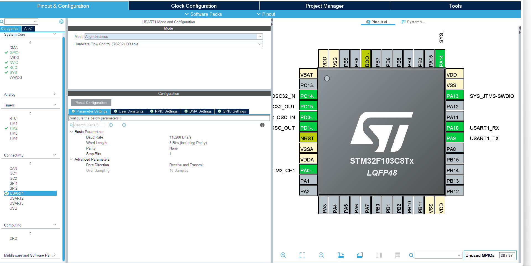531x266 pixels.
Task: Expand Middleware and Software Packs category
Action: [x=55, y=255]
